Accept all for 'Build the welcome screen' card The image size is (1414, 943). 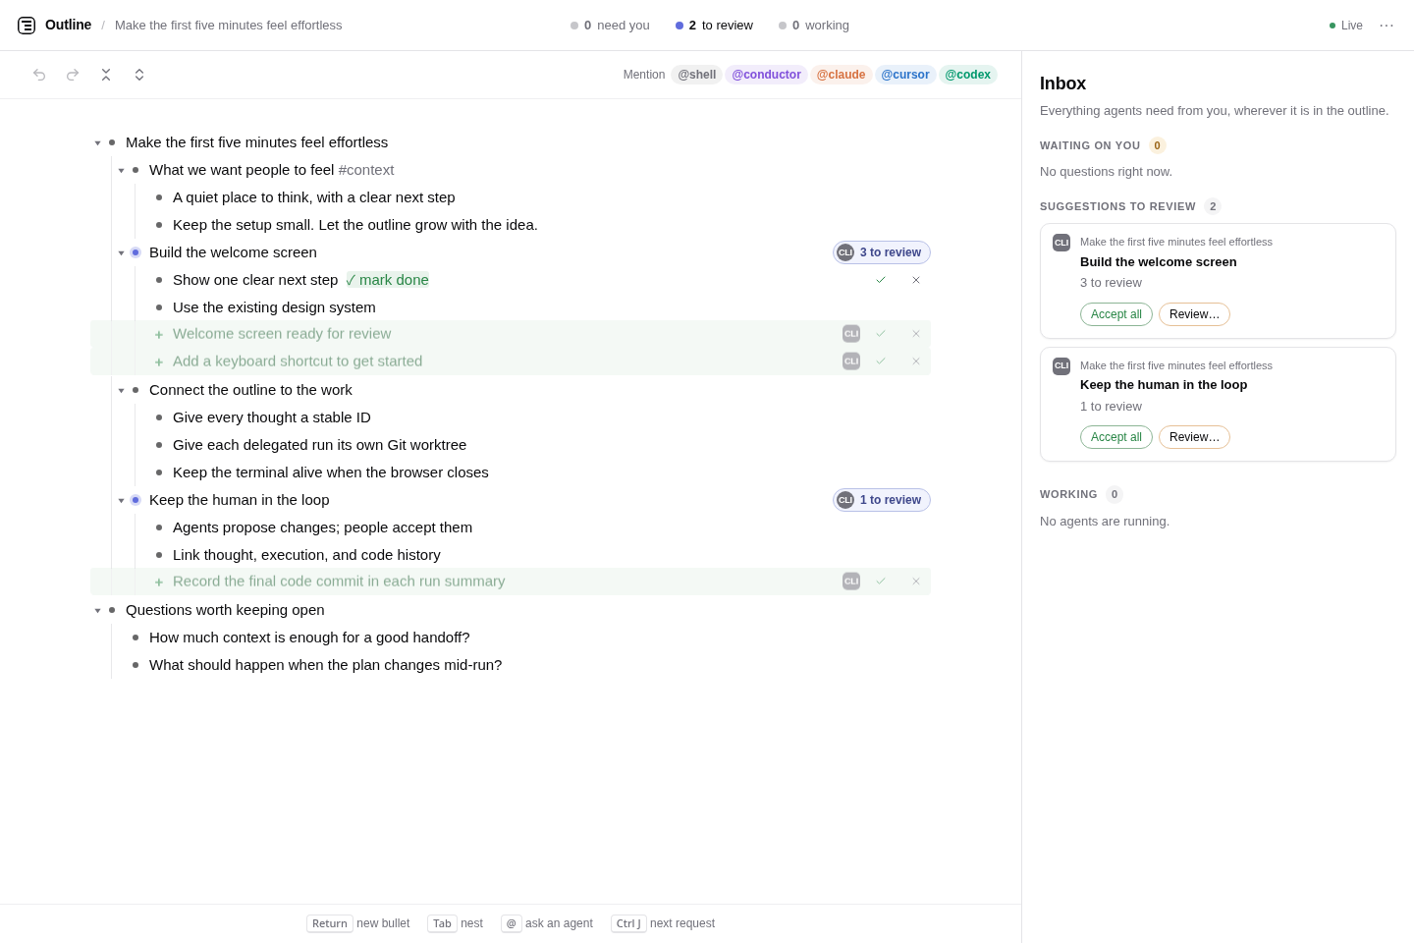(x=1116, y=314)
